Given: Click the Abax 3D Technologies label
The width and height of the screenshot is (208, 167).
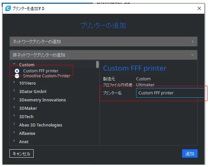Looking at the screenshot, I should click(40, 125).
